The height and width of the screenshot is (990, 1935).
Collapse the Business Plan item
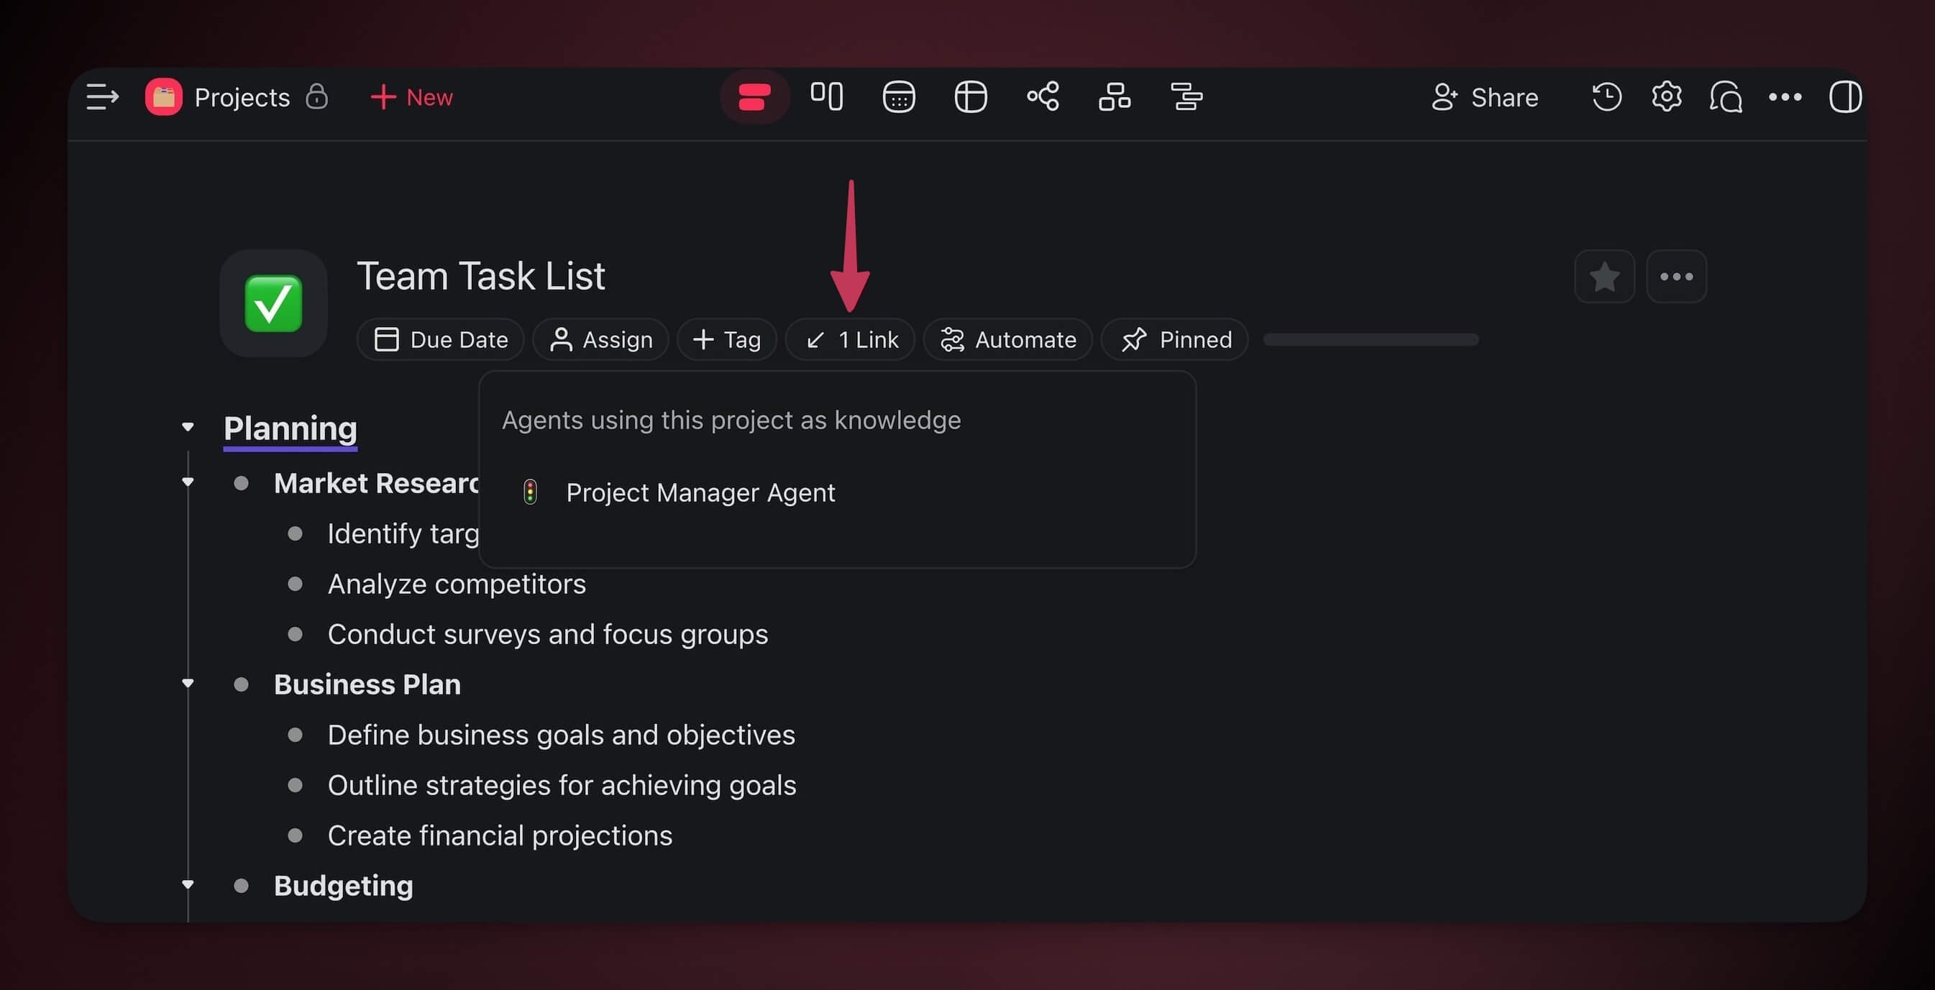(188, 684)
